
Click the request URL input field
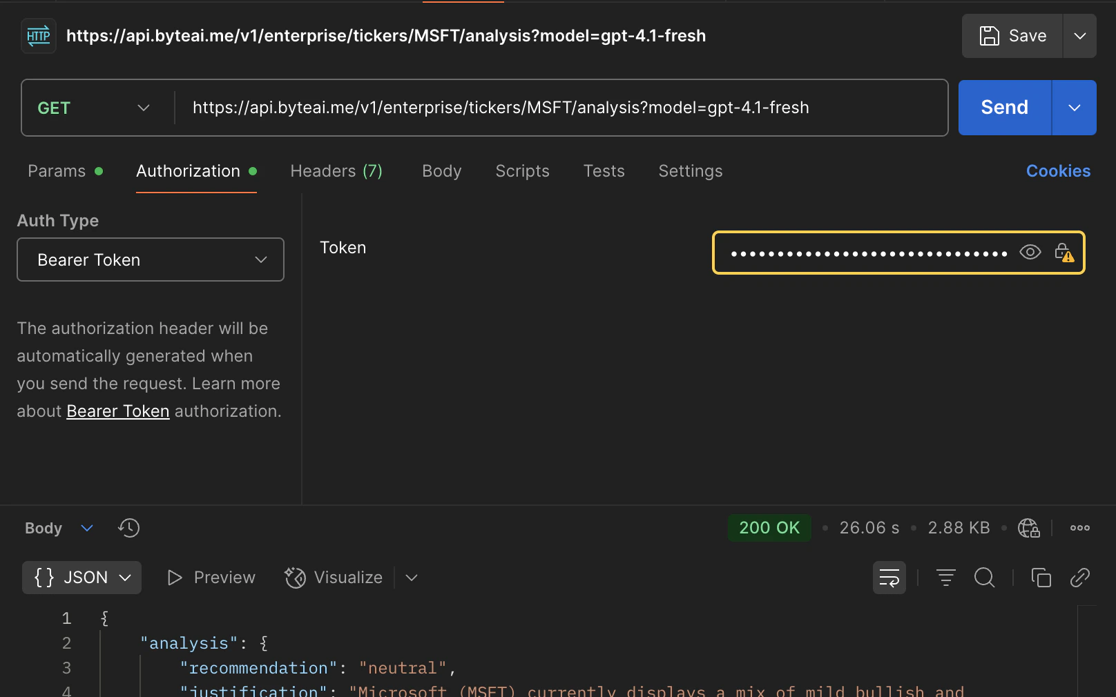tap(561, 108)
